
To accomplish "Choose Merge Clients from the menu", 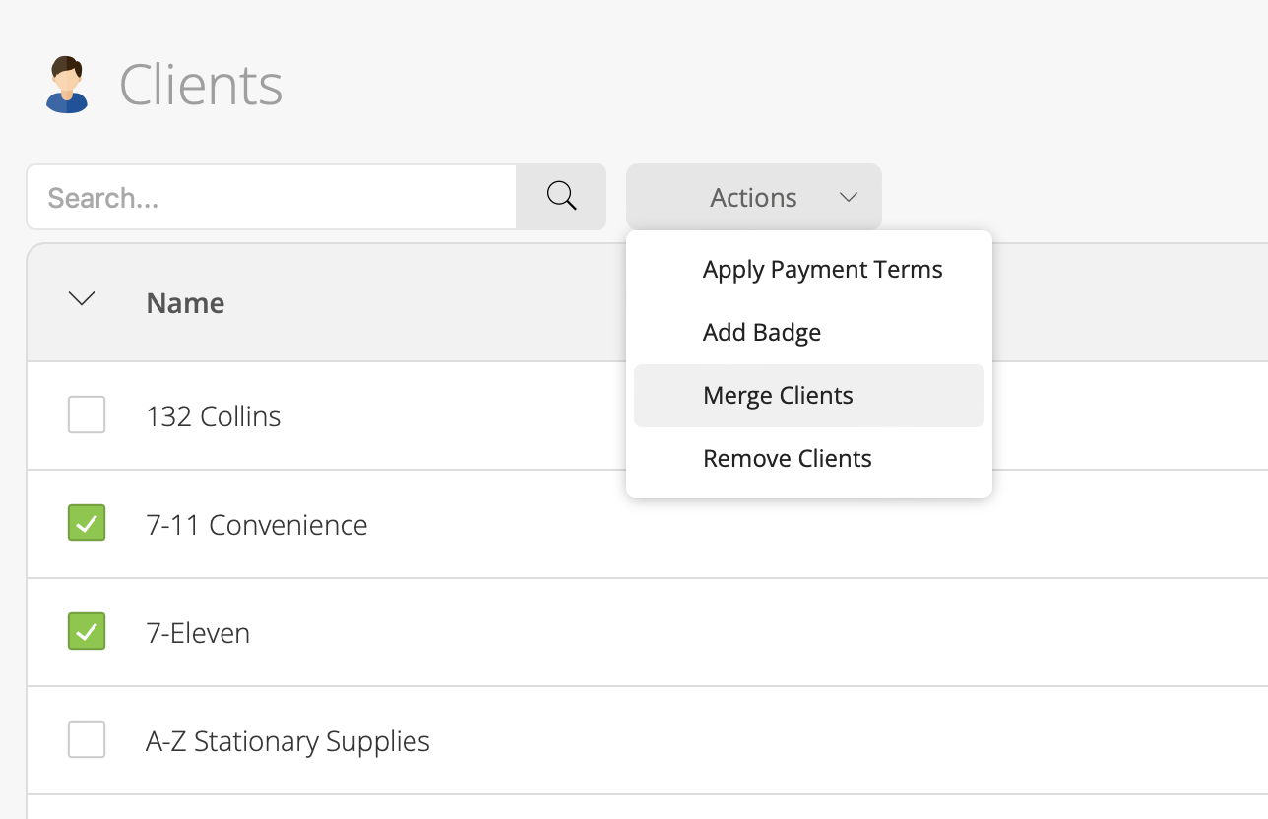I will click(778, 396).
